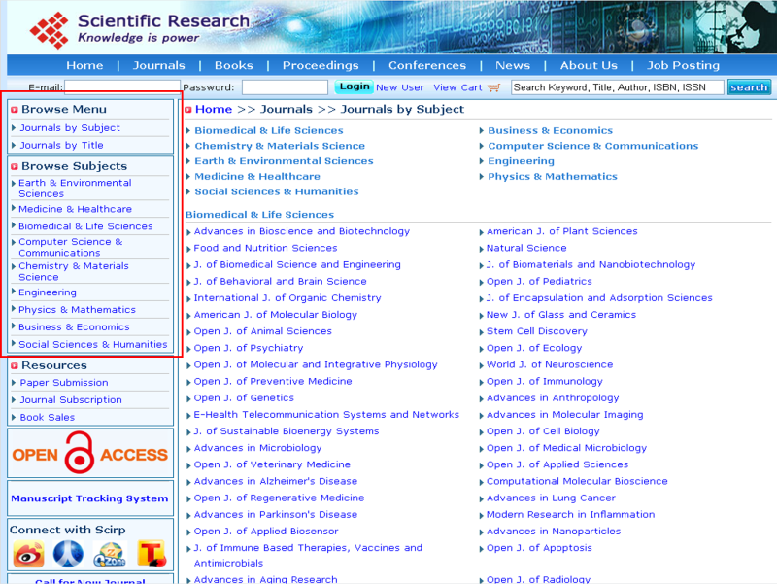
Task: Focus the Password input field
Action: click(x=285, y=87)
